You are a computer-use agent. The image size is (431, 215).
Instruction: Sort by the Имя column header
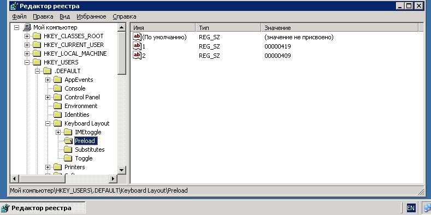coord(163,27)
